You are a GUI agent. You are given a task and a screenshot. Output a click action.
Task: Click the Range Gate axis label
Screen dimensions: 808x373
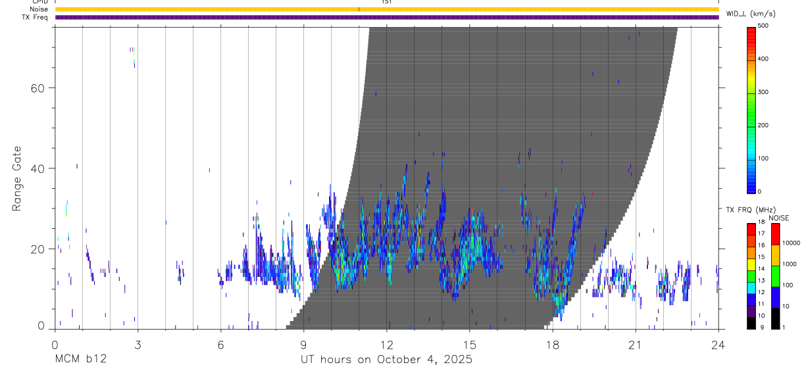(x=18, y=179)
